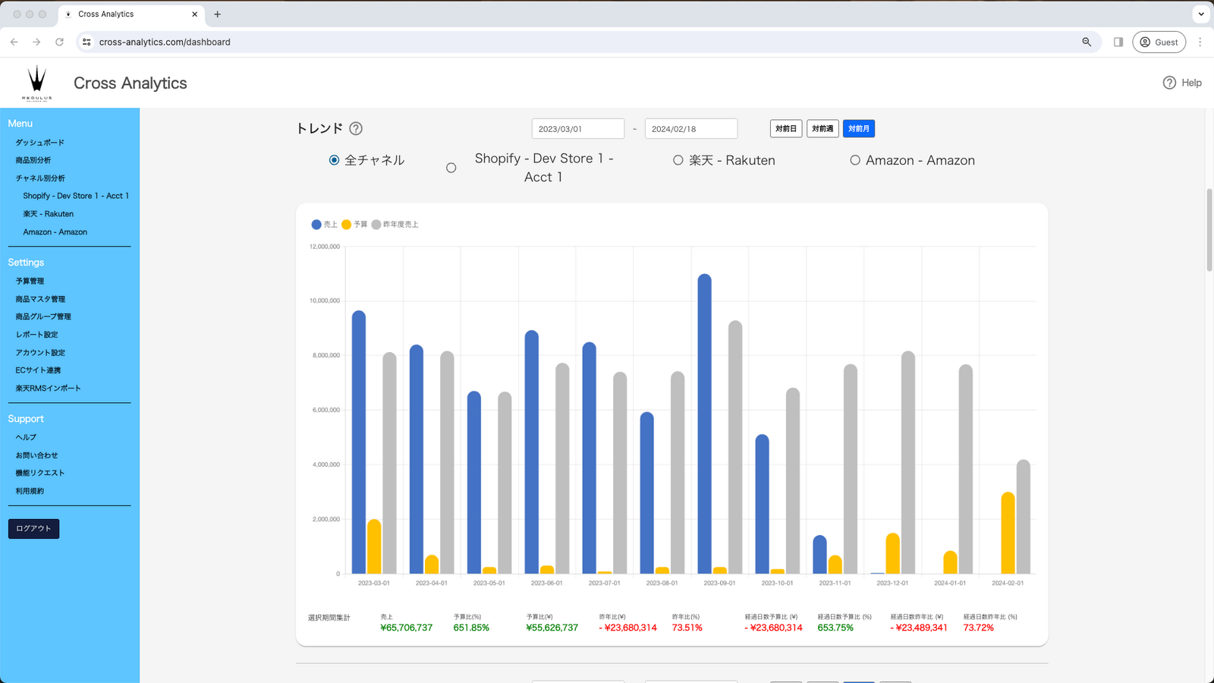1214x683 pixels.
Task: Click the Cross Analytics crown logo
Action: tap(36, 79)
